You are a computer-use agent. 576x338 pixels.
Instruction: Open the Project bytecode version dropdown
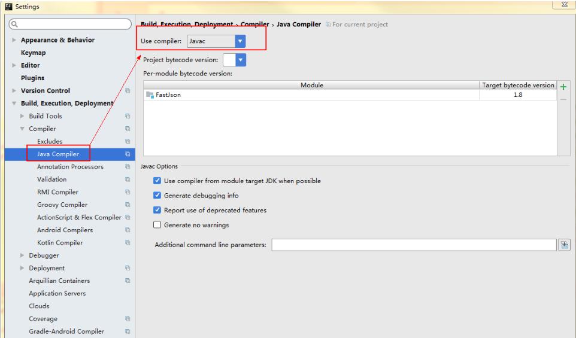pyautogui.click(x=240, y=60)
